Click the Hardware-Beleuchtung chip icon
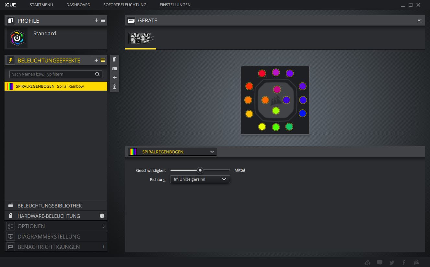Image resolution: width=430 pixels, height=267 pixels. tap(10, 216)
